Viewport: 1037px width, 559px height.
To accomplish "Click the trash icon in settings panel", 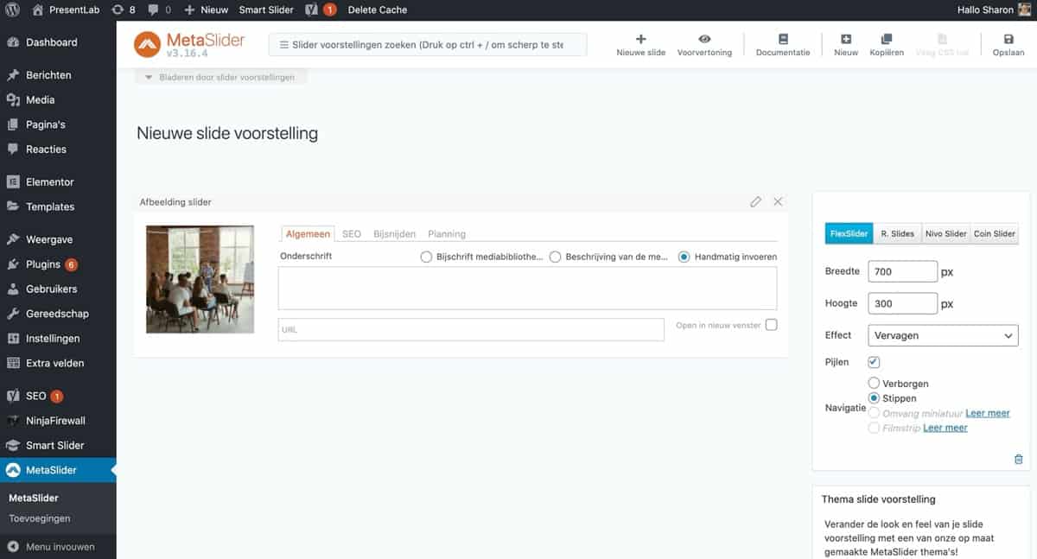I will (x=1018, y=460).
